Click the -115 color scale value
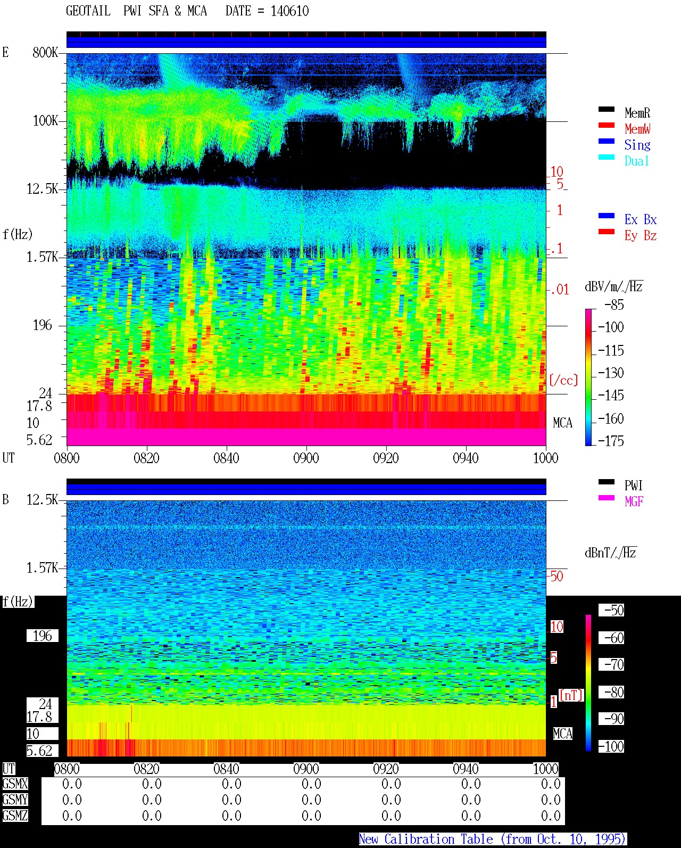 click(611, 351)
